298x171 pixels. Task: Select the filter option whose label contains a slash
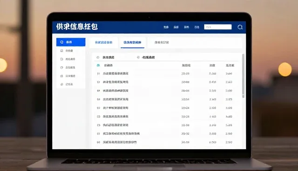click(x=146, y=57)
